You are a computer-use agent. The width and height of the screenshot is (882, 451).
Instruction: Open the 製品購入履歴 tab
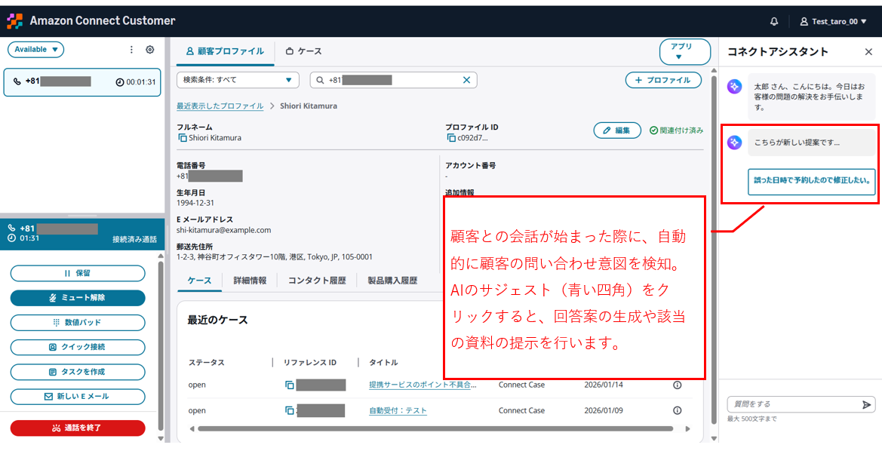(392, 281)
